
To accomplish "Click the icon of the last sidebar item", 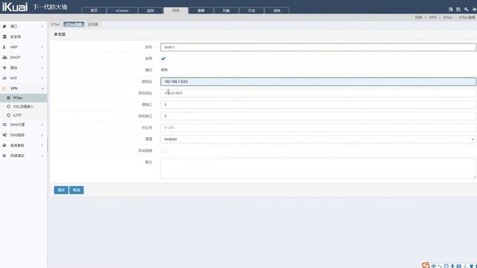I will click(4, 156).
